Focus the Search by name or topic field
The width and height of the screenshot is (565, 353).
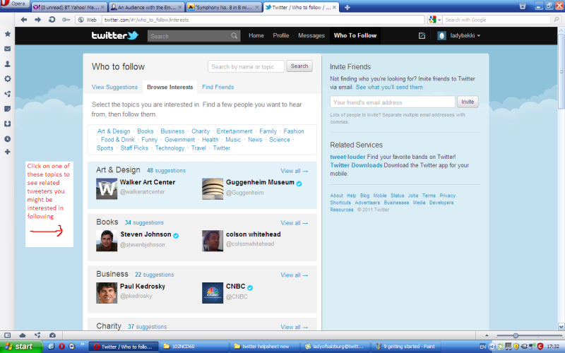pyautogui.click(x=246, y=66)
